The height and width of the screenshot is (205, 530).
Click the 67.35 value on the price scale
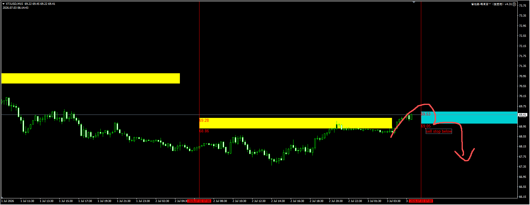(522, 167)
